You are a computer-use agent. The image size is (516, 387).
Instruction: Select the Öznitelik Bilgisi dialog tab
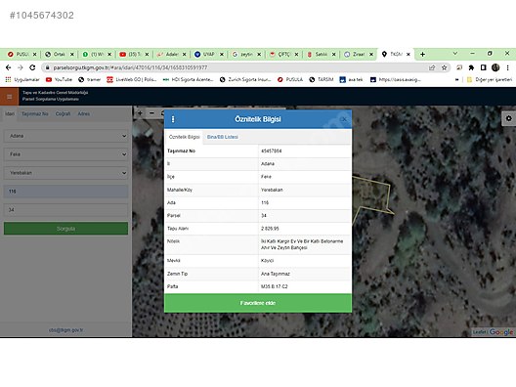click(184, 137)
